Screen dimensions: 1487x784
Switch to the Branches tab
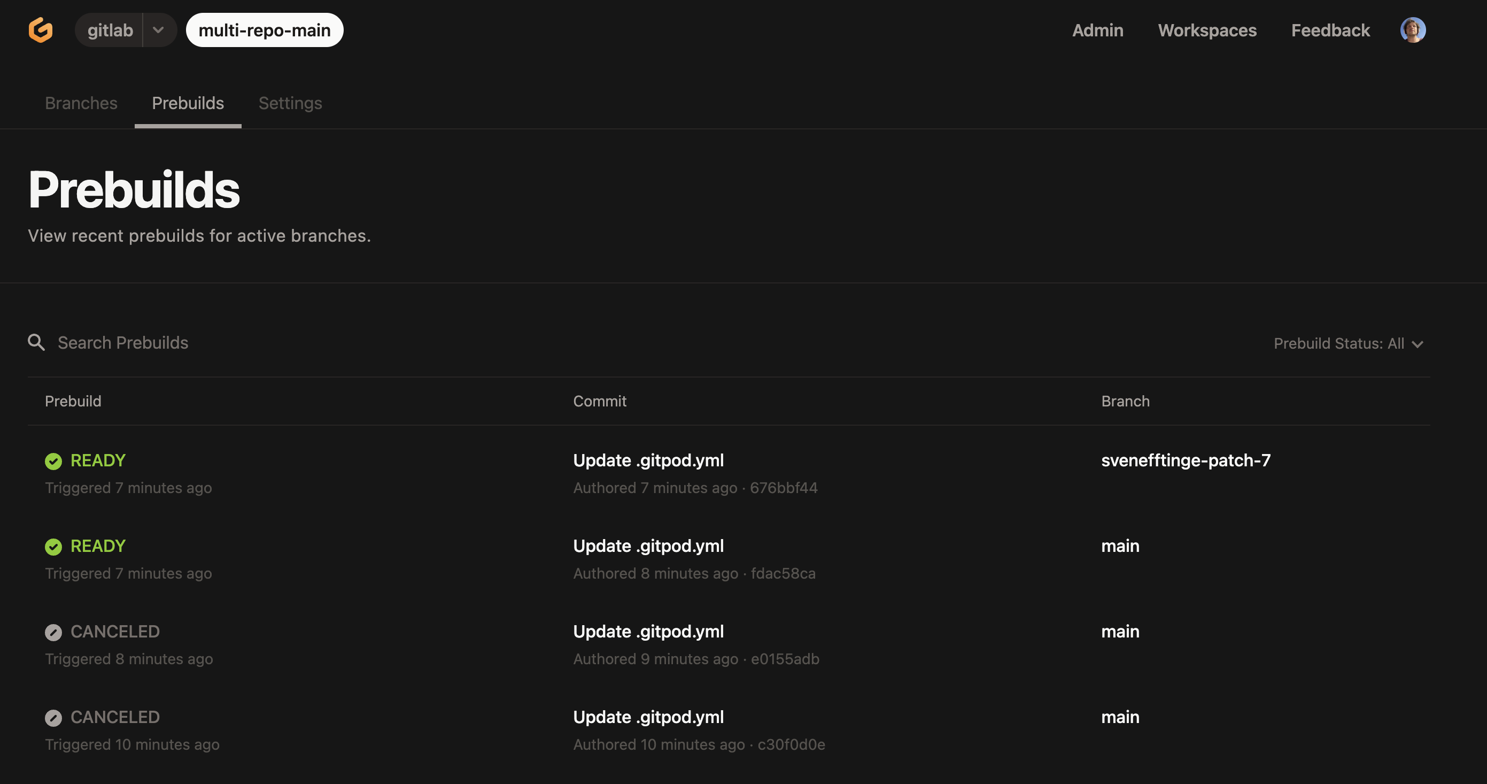click(x=81, y=103)
